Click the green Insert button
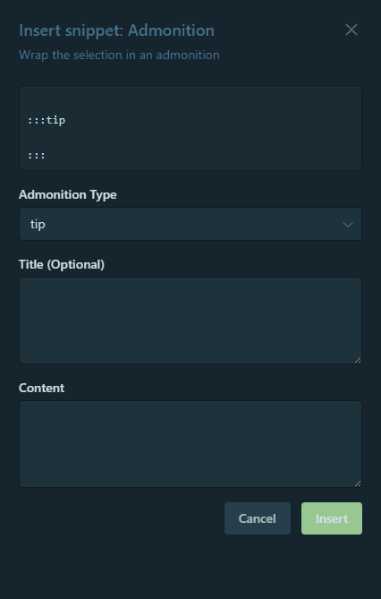381x599 pixels. (332, 518)
